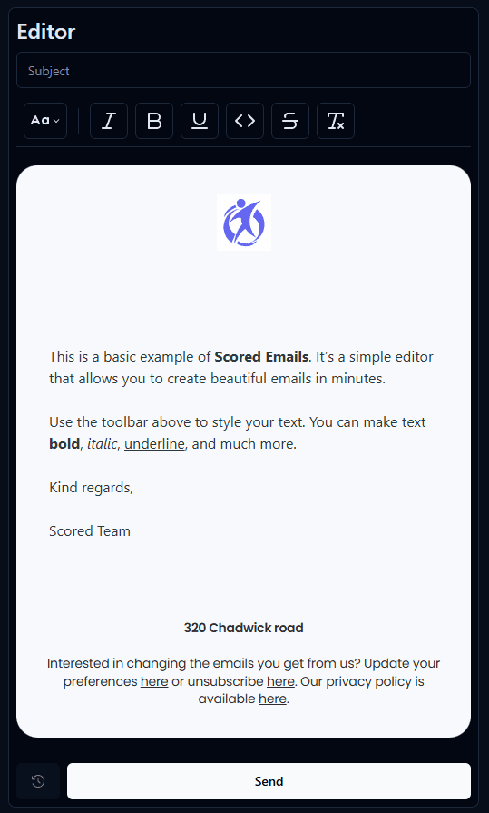This screenshot has height=813, width=489.
Task: Send the email with Send button
Action: click(x=269, y=781)
